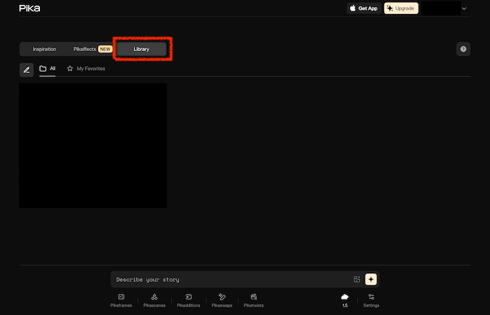Click the pencil edit icon
The width and height of the screenshot is (490, 315).
pyautogui.click(x=27, y=69)
